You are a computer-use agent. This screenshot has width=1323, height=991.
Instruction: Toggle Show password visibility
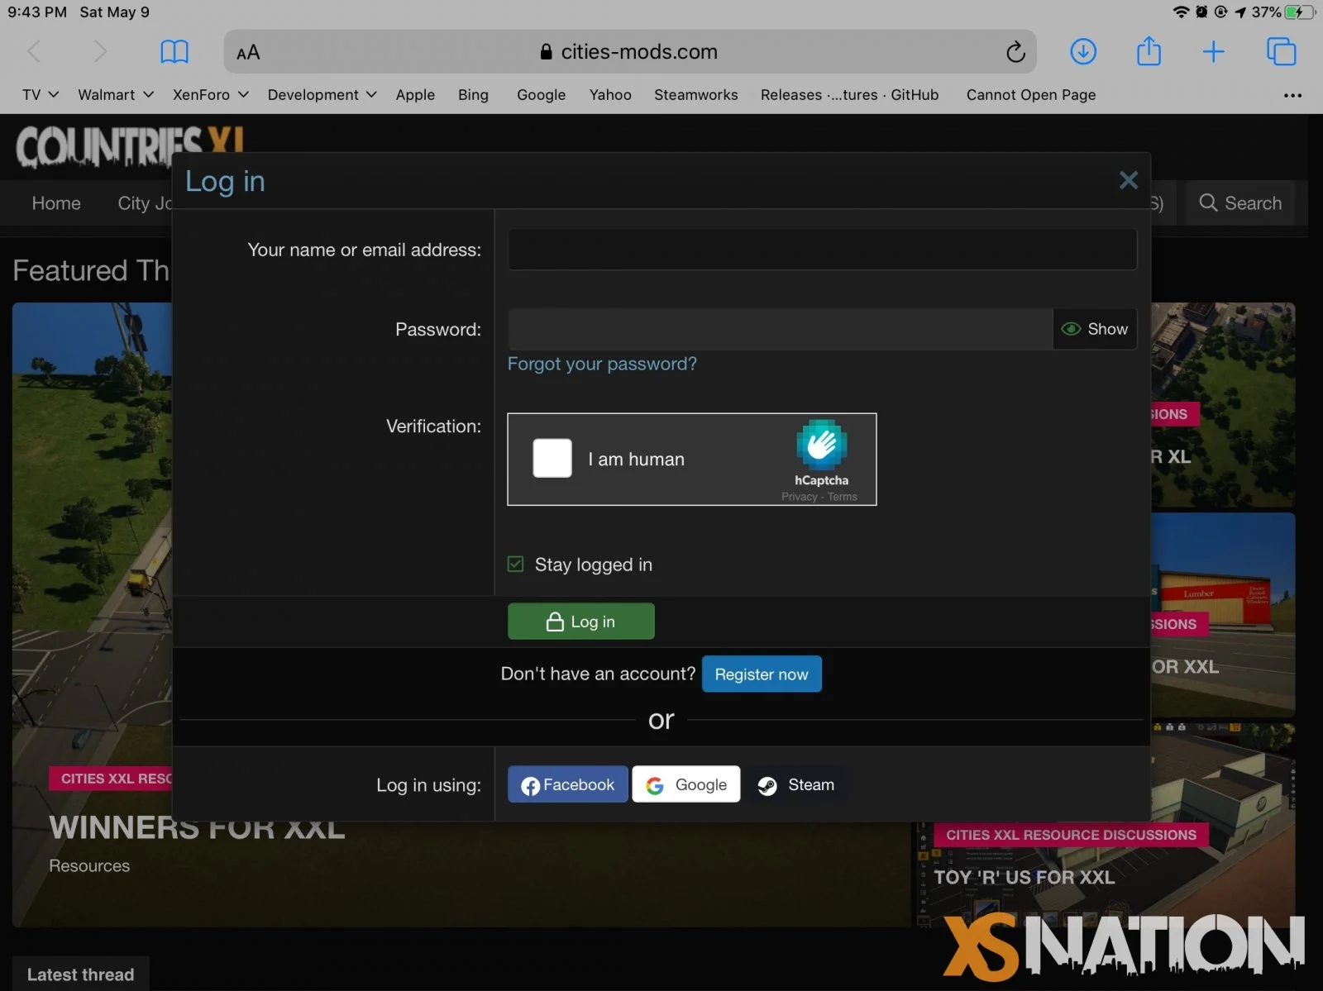[x=1095, y=329]
